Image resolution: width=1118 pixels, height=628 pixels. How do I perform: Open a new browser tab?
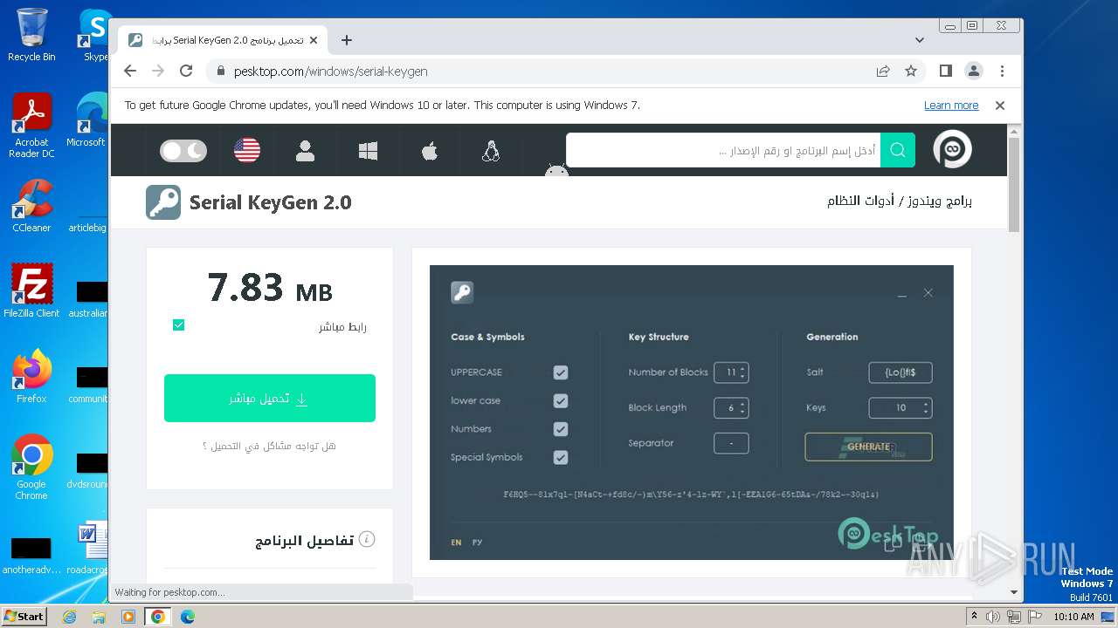point(347,40)
